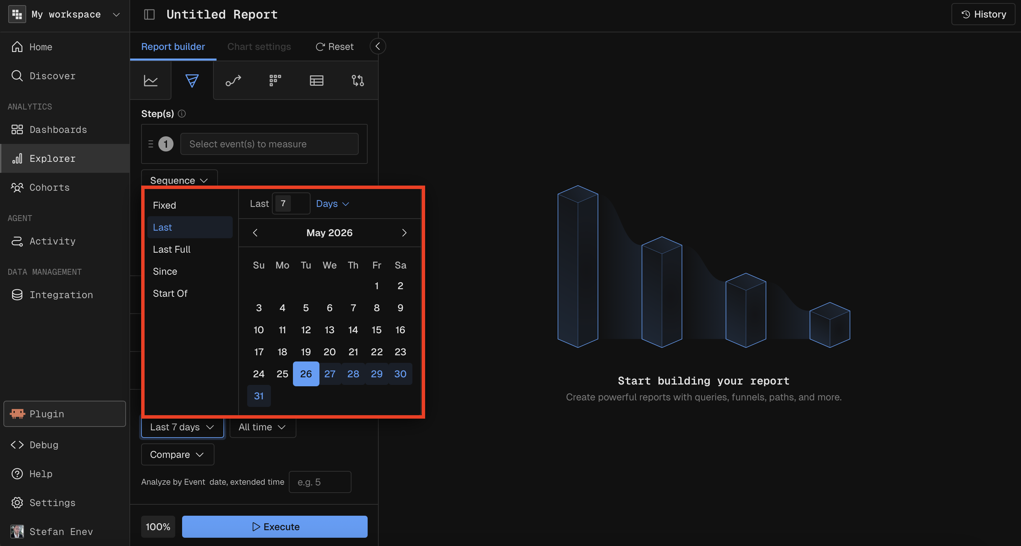
Task: Collapse the report builder panel arrow
Action: (378, 46)
